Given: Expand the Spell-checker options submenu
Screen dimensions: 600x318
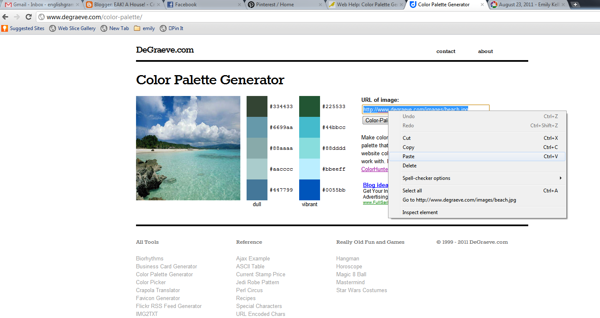Looking at the screenshot, I should (426, 178).
